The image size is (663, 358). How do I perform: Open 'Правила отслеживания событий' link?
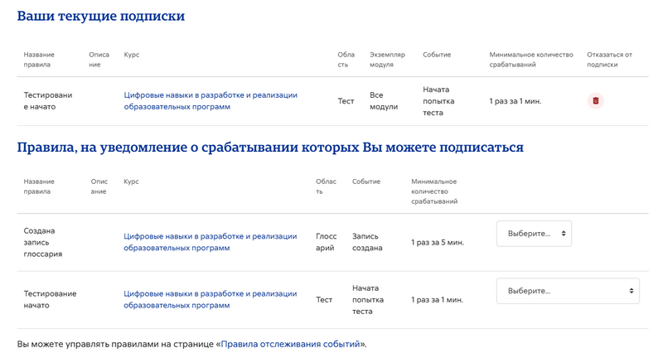pos(291,344)
